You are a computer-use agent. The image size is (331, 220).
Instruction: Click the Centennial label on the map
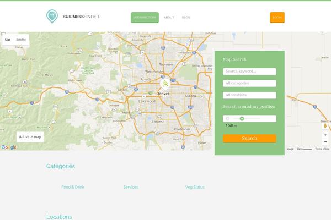182,129
